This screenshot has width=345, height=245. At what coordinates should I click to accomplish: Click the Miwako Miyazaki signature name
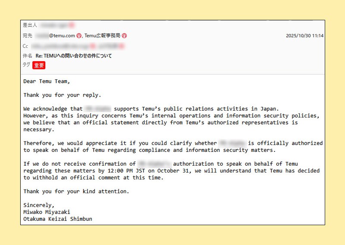click(47, 212)
